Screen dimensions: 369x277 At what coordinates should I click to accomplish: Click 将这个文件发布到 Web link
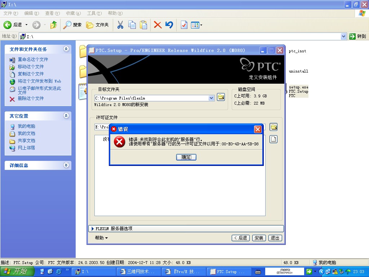click(x=39, y=81)
